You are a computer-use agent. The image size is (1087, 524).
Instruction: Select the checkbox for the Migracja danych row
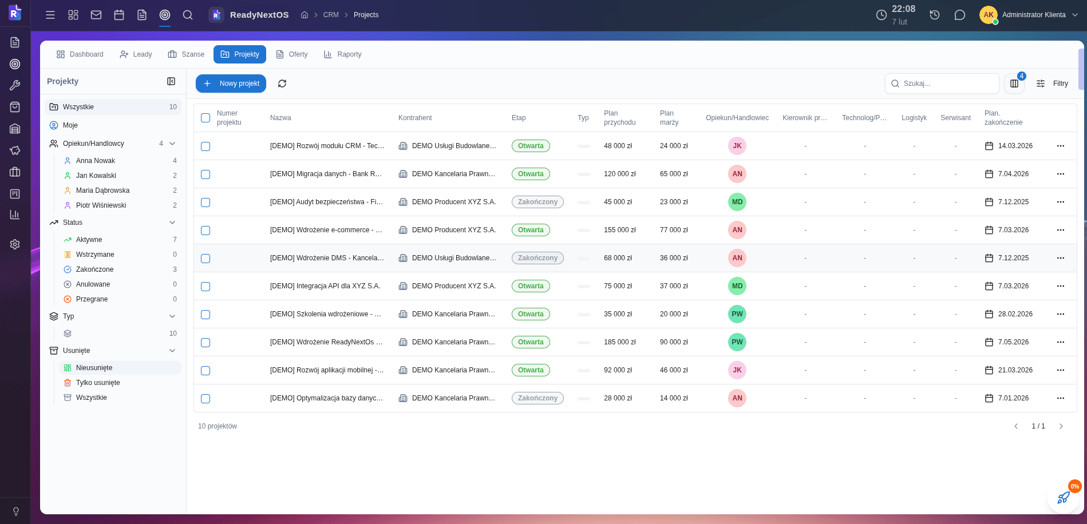click(x=205, y=174)
